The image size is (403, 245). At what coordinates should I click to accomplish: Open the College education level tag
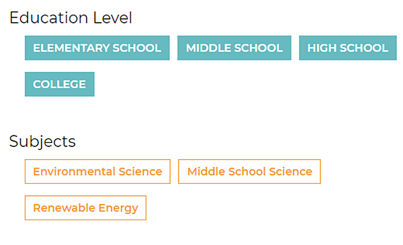(x=60, y=84)
